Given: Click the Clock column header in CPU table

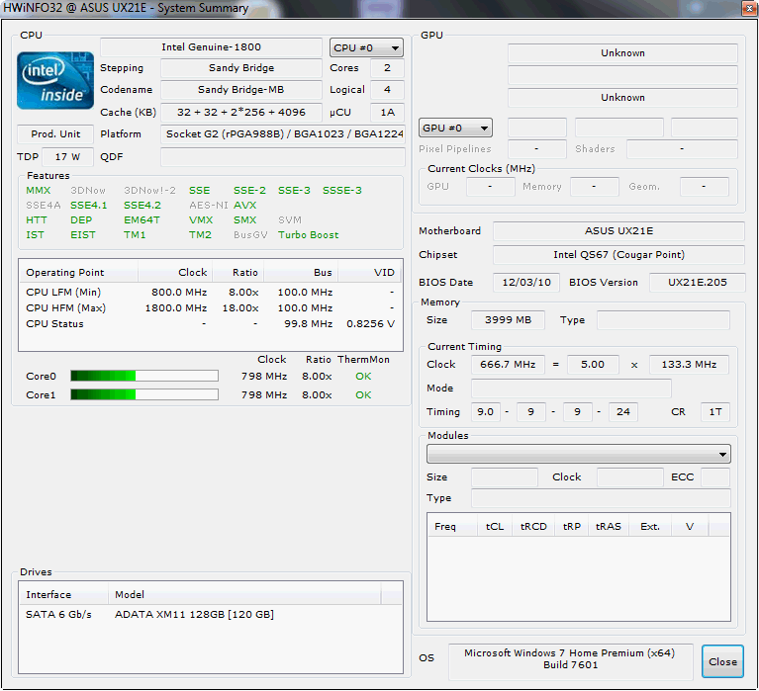Looking at the screenshot, I should 175,272.
